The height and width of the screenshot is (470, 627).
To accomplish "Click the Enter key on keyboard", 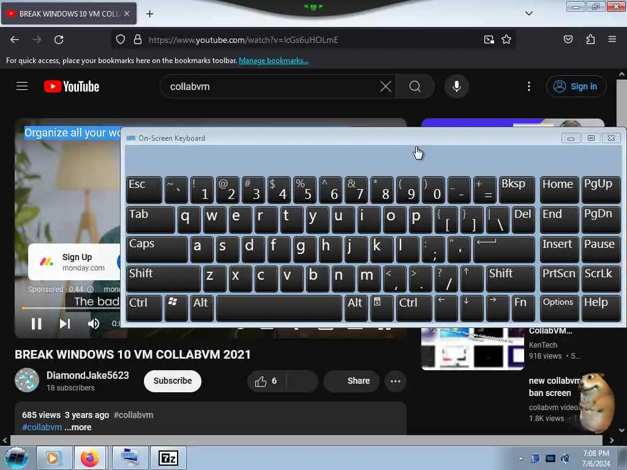I will tap(504, 250).
